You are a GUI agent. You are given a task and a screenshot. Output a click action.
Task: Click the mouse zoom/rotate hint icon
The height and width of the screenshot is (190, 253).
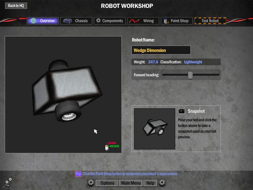pos(107,147)
